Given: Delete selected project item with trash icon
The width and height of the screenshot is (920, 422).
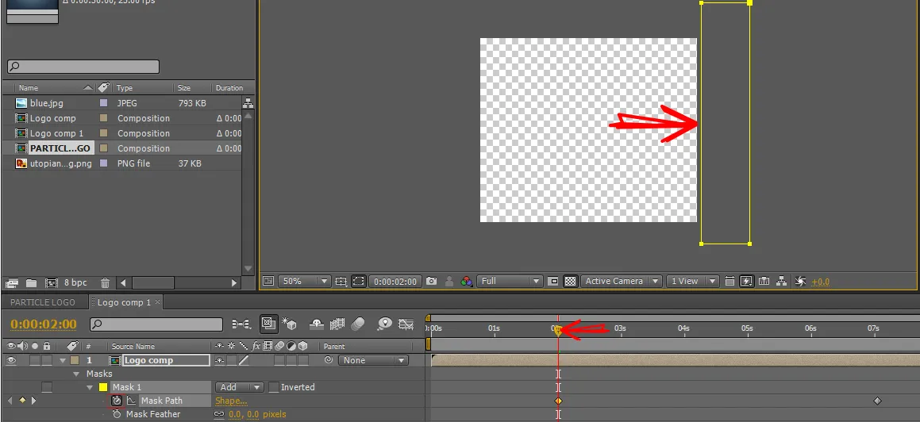Looking at the screenshot, I should (x=105, y=282).
